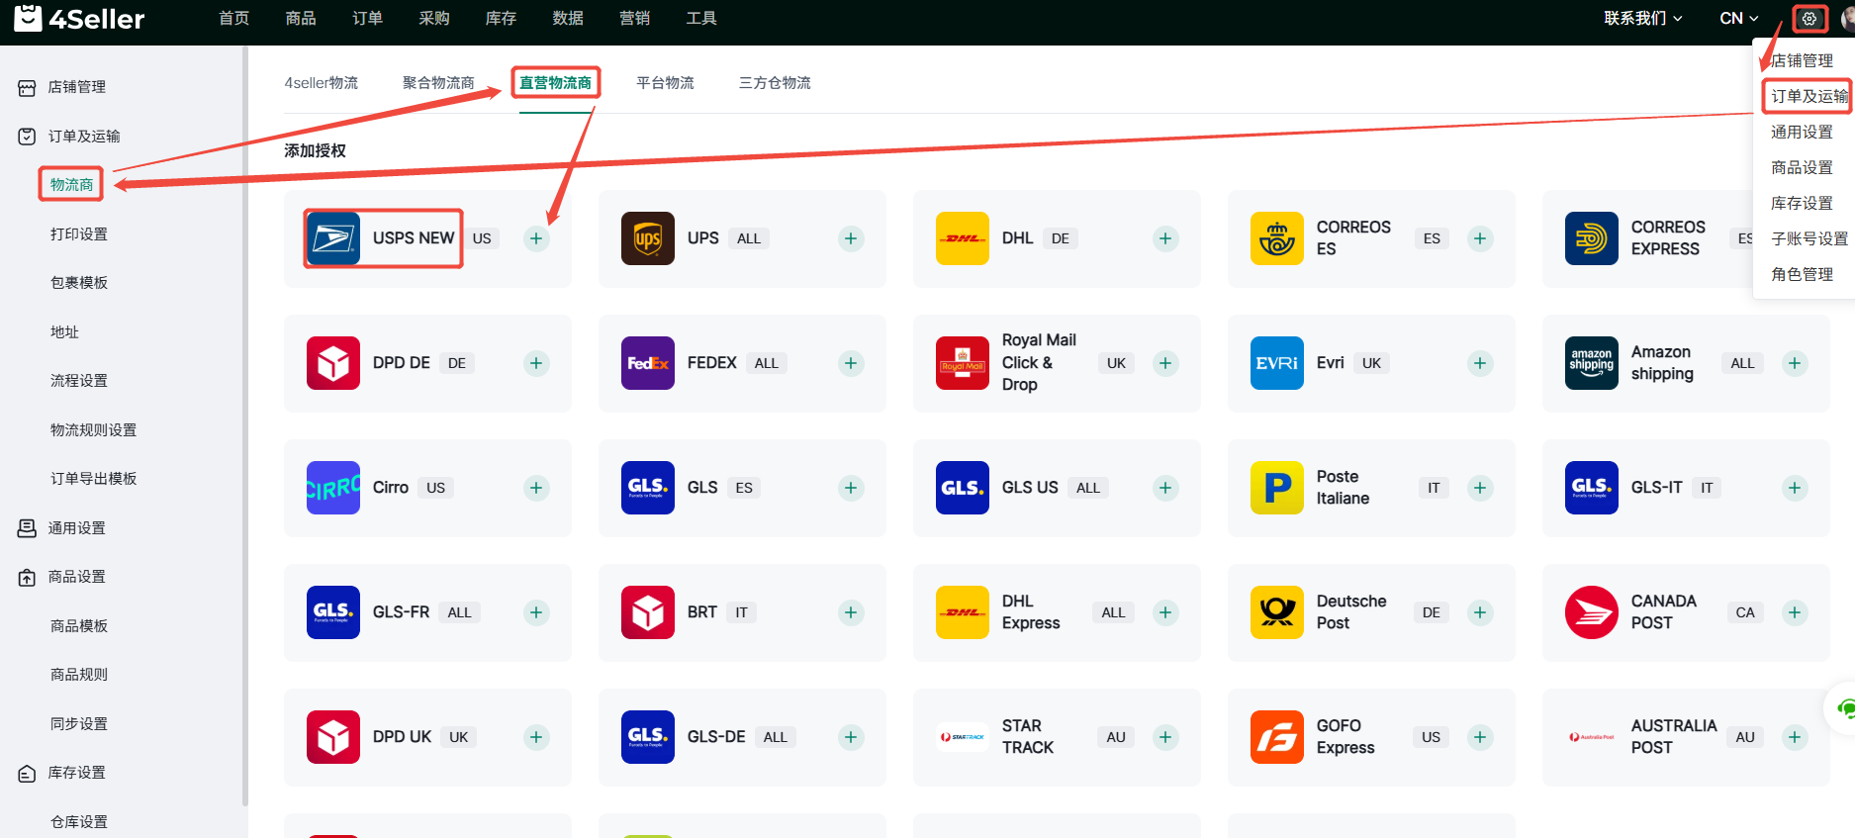Screen dimensions: 1855x838
Task: Click plus on GLS-FR card
Action: [536, 612]
